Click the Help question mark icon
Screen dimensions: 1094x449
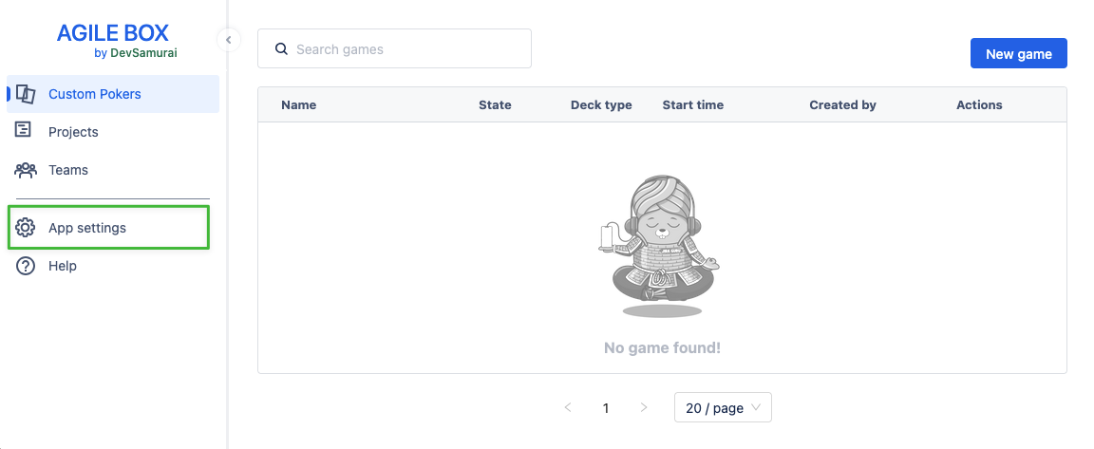click(26, 266)
